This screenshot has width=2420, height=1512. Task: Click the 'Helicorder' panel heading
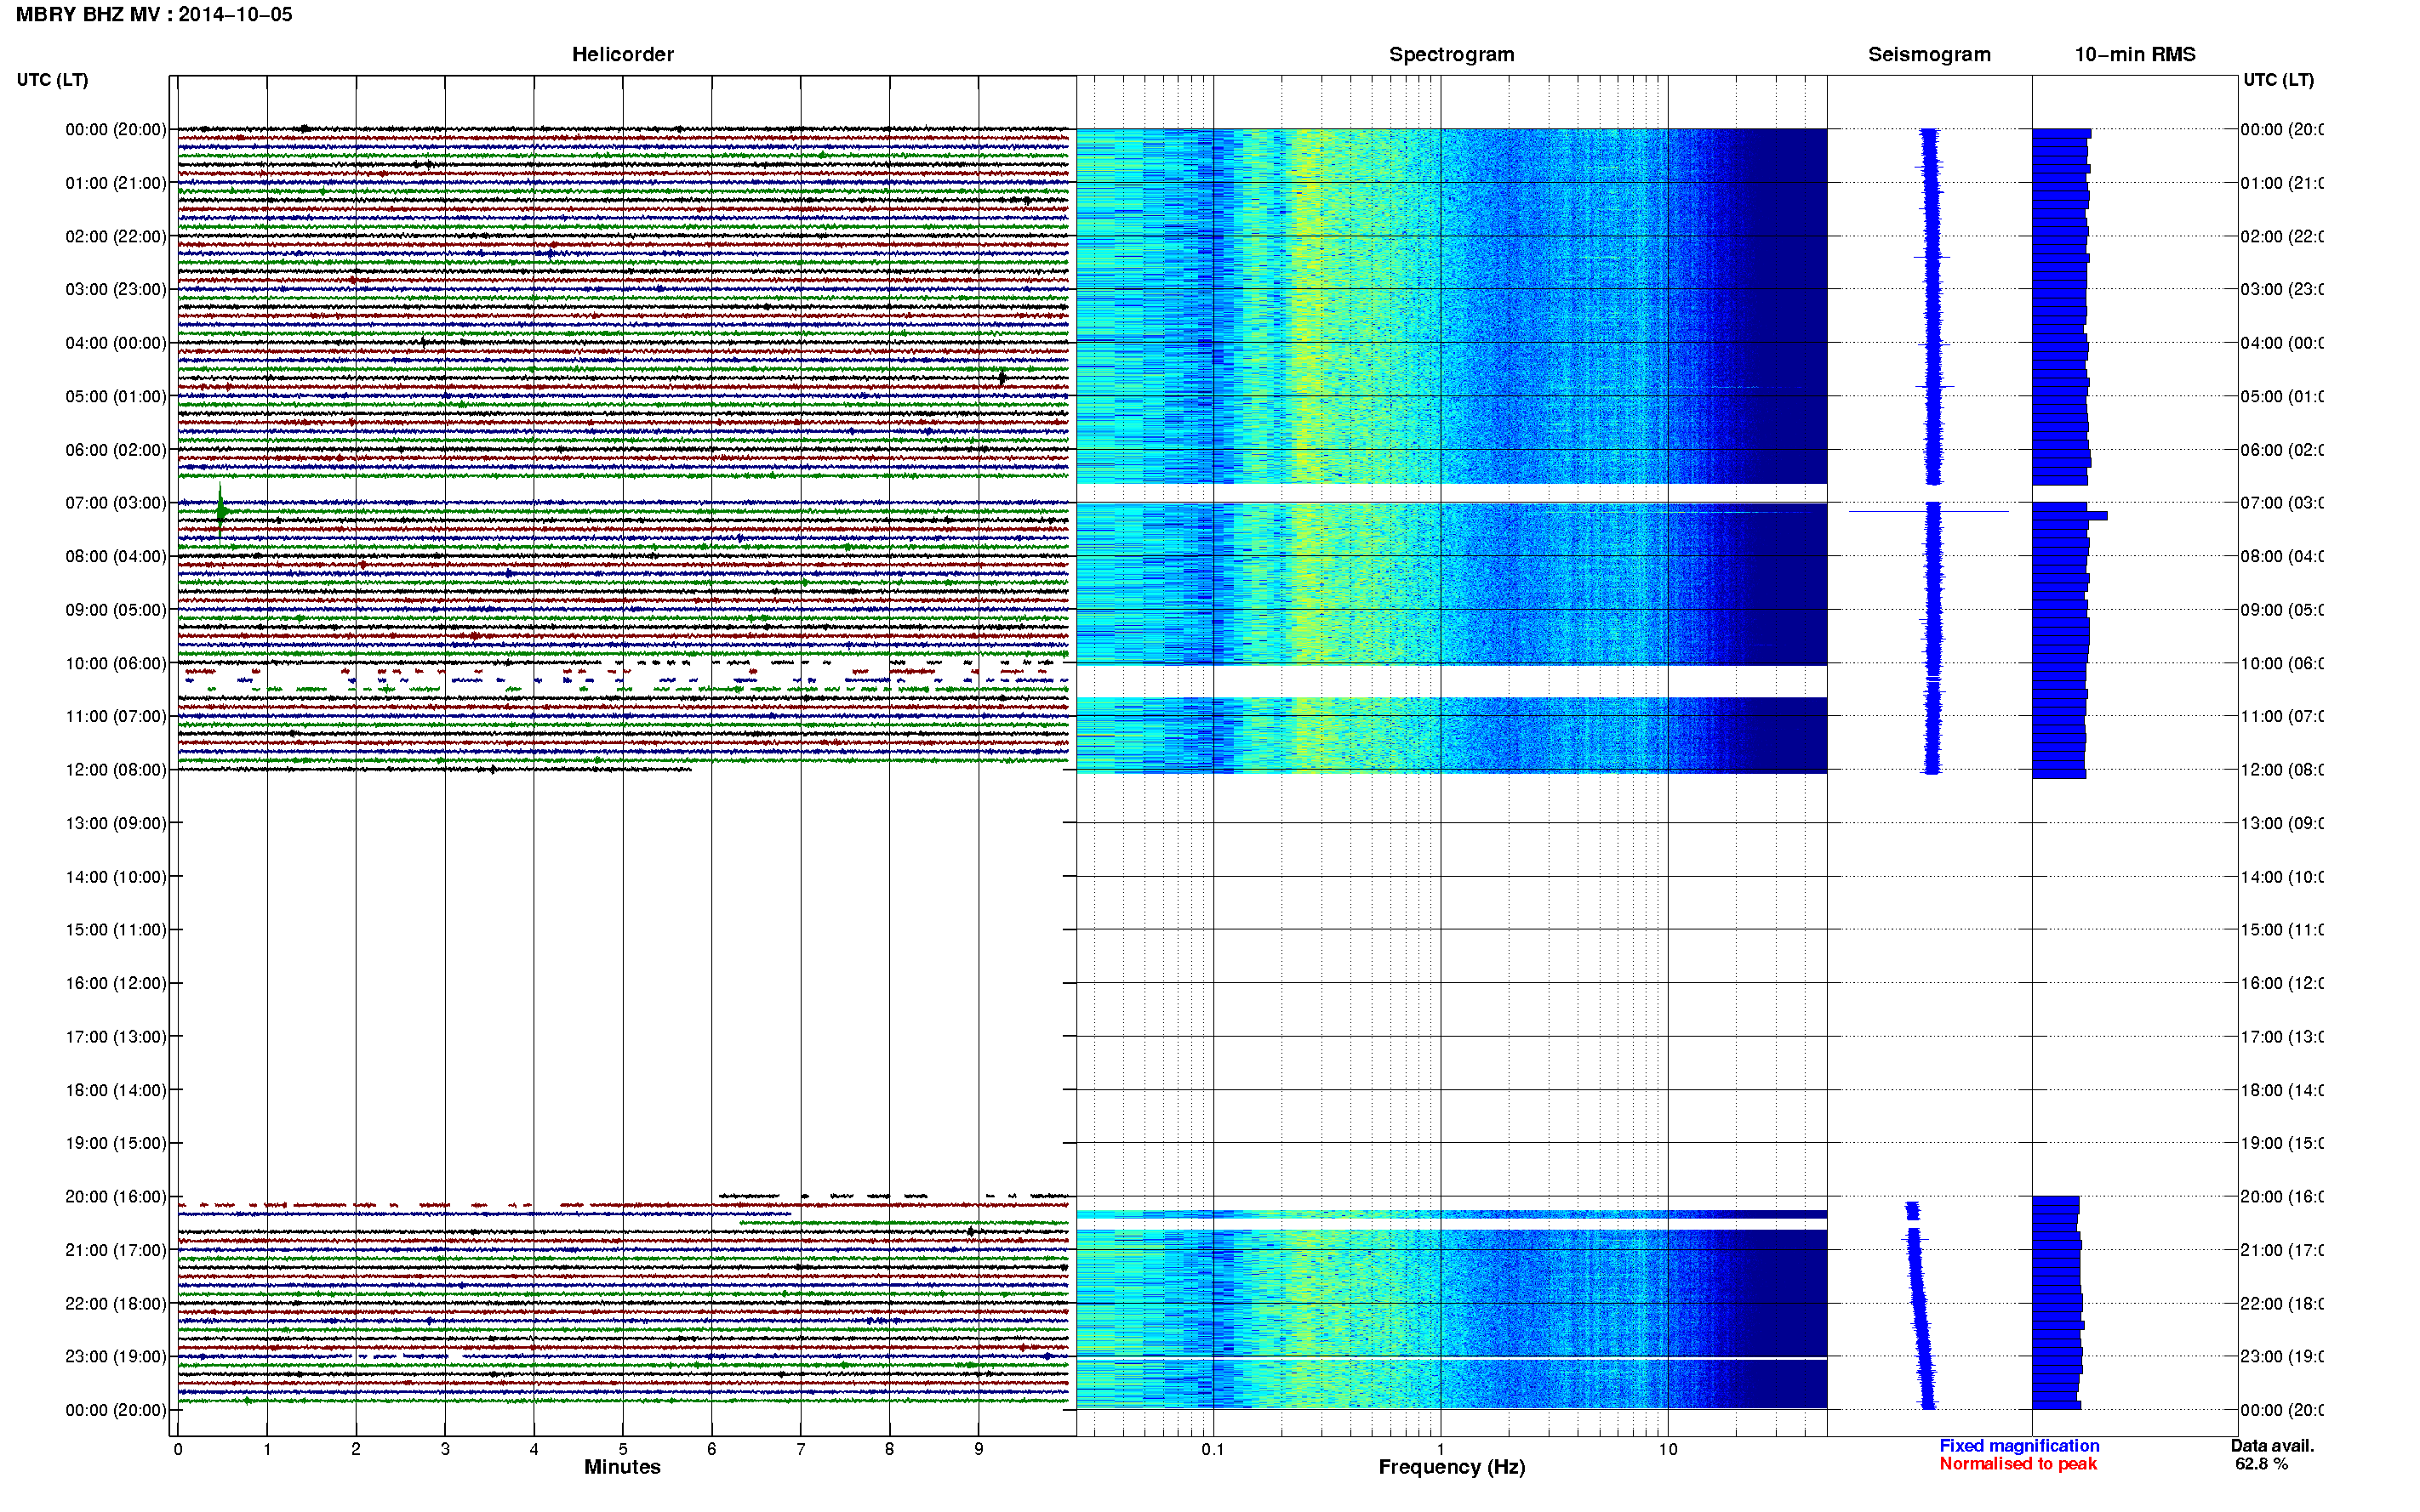[x=622, y=55]
